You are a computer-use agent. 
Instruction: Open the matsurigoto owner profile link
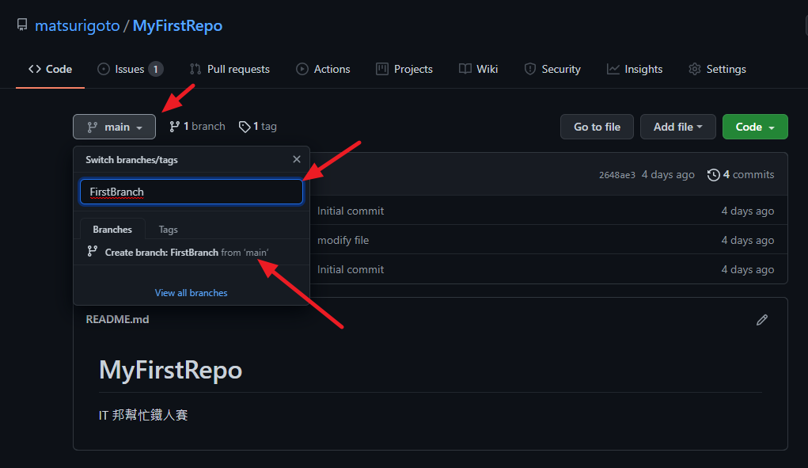pyautogui.click(x=78, y=26)
